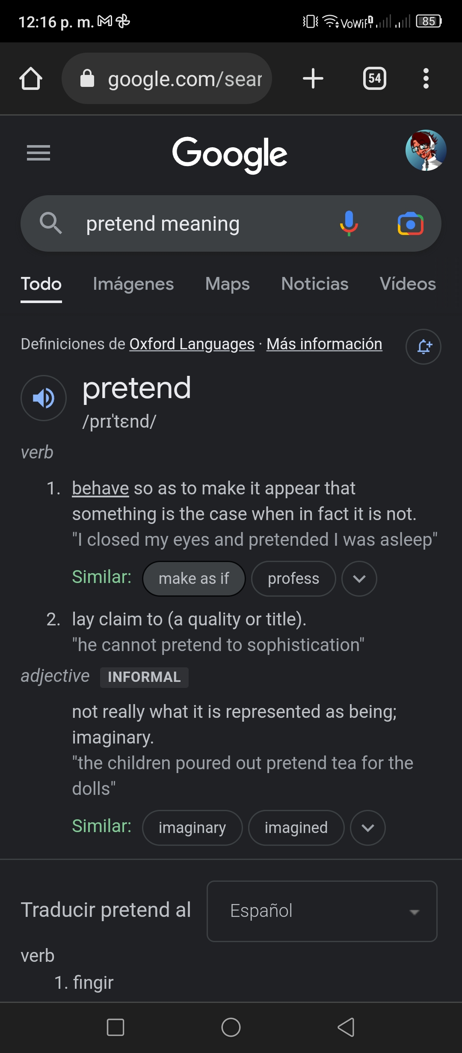Open the Google account profile picture
This screenshot has height=1053, width=462.
[426, 151]
